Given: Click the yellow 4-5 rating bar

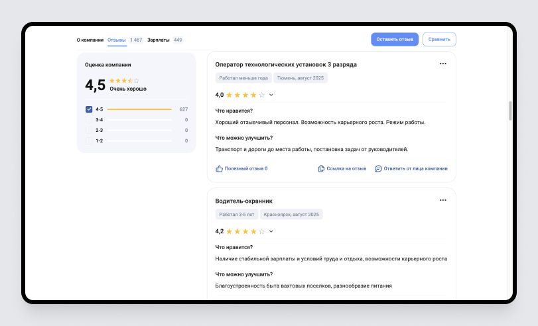Looking at the screenshot, I should [x=139, y=109].
